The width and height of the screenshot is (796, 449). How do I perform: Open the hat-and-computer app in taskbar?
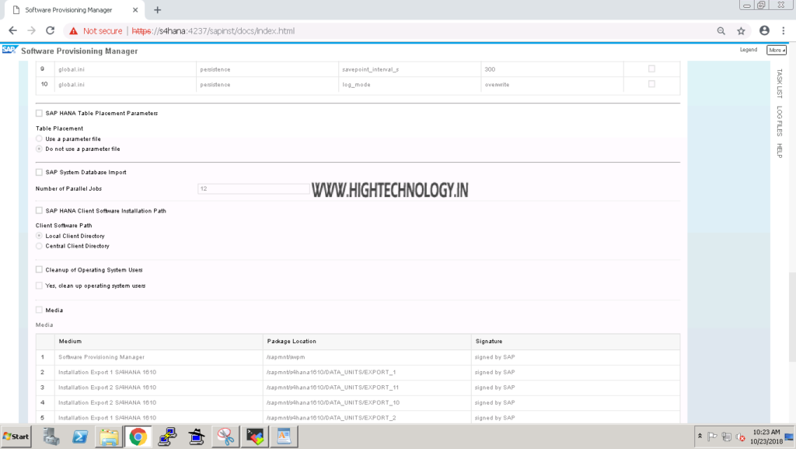point(197,437)
